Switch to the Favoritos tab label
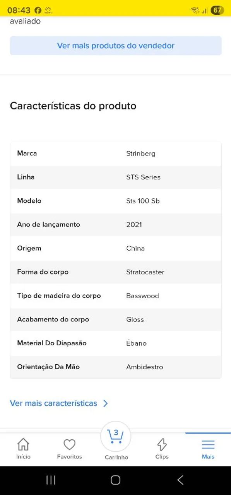Screen dimensions: 231x495 click(69, 457)
